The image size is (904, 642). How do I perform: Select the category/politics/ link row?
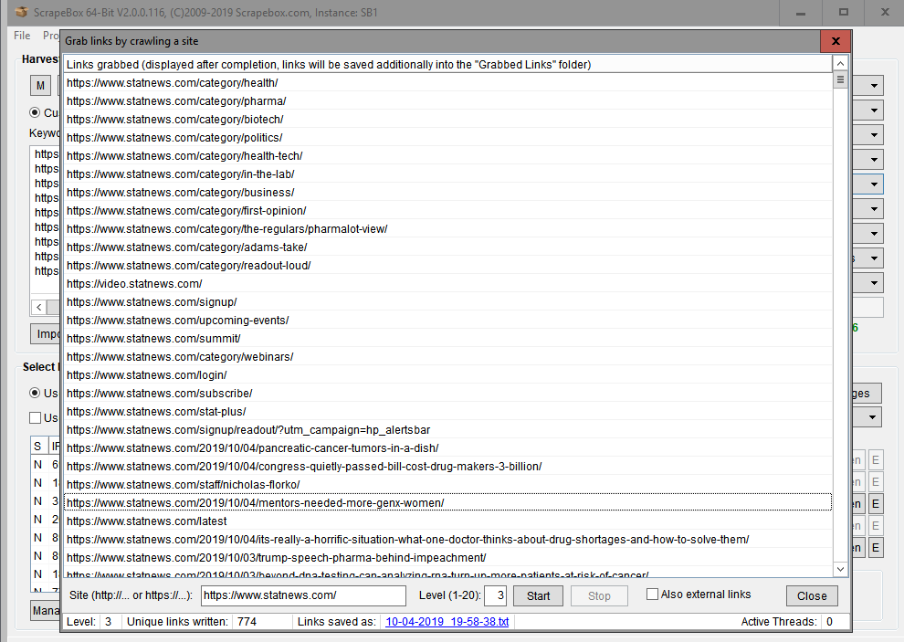tap(448, 137)
